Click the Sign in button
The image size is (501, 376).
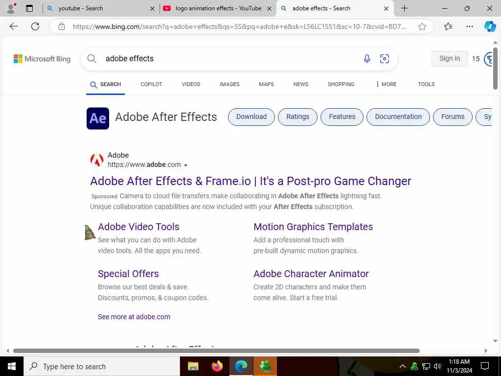click(450, 59)
